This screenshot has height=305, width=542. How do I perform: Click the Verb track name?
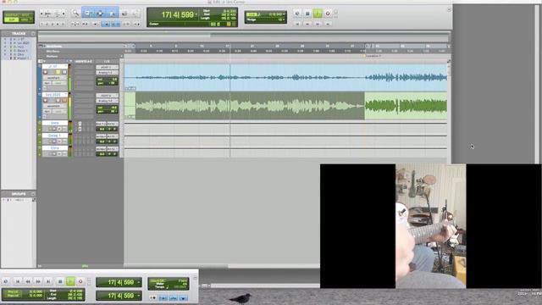[x=54, y=123]
